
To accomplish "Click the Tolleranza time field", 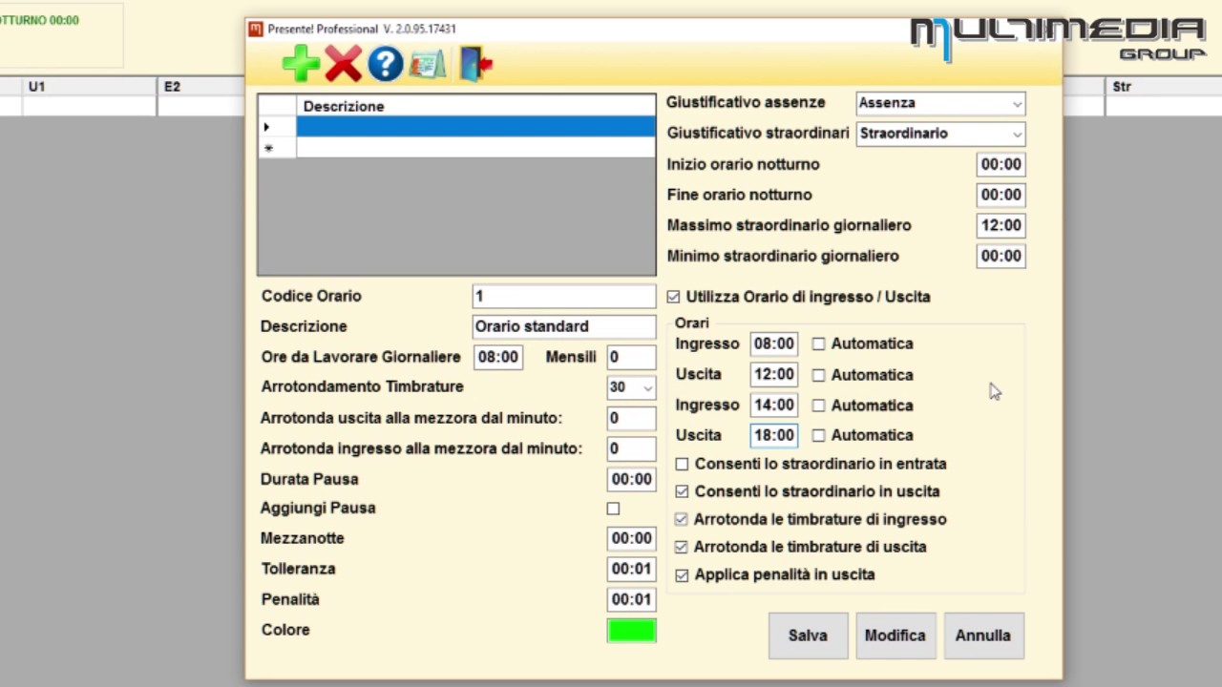I will [631, 569].
